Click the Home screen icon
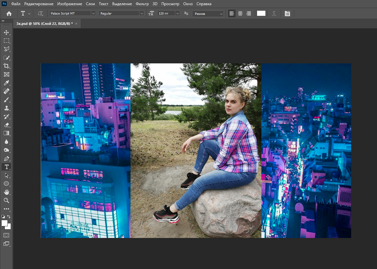The image size is (377, 269). click(x=9, y=14)
